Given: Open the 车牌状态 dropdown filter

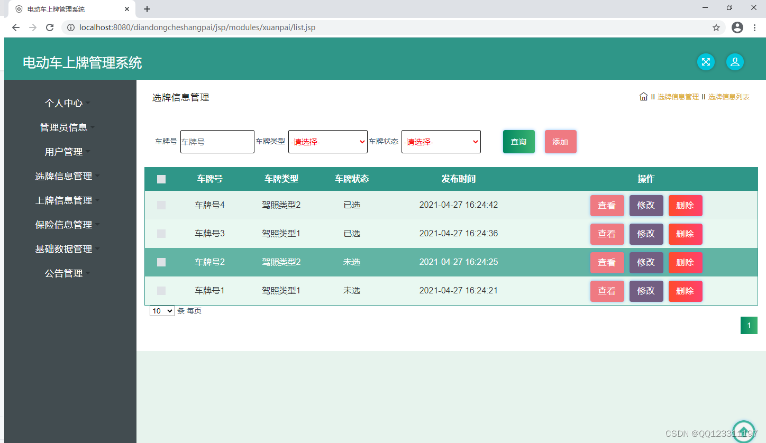Looking at the screenshot, I should [441, 142].
